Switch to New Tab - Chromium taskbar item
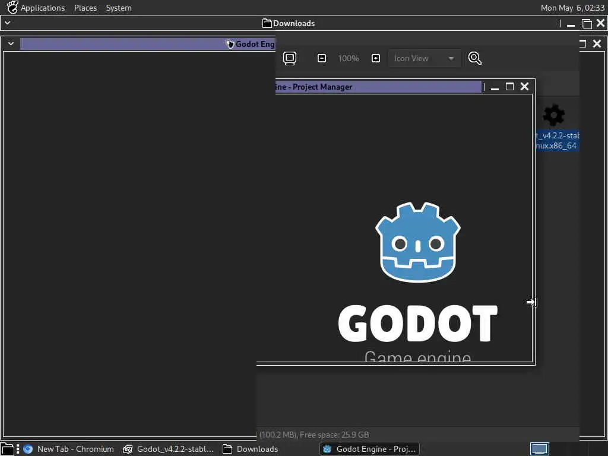The width and height of the screenshot is (608, 456). [x=69, y=449]
